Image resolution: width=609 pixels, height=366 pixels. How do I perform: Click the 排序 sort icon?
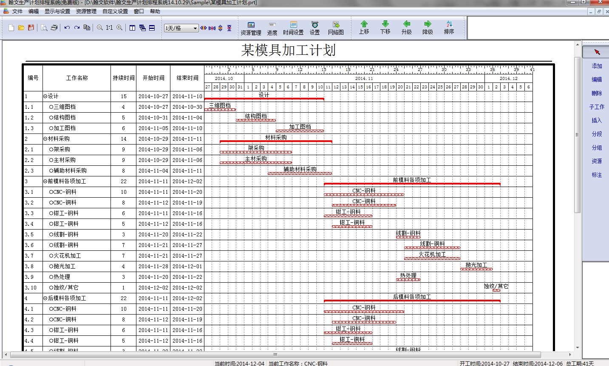pos(449,28)
